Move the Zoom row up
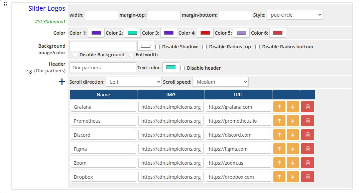The image size is (363, 193). (279, 163)
